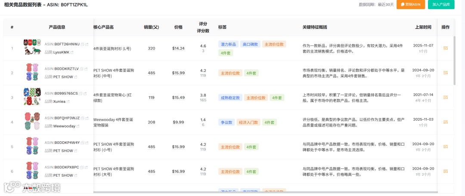Viewport: 465px width, 196px height.
Task: Copy ASIN B0DDKRZTLV with its copy icon
Action: pos(81,69)
